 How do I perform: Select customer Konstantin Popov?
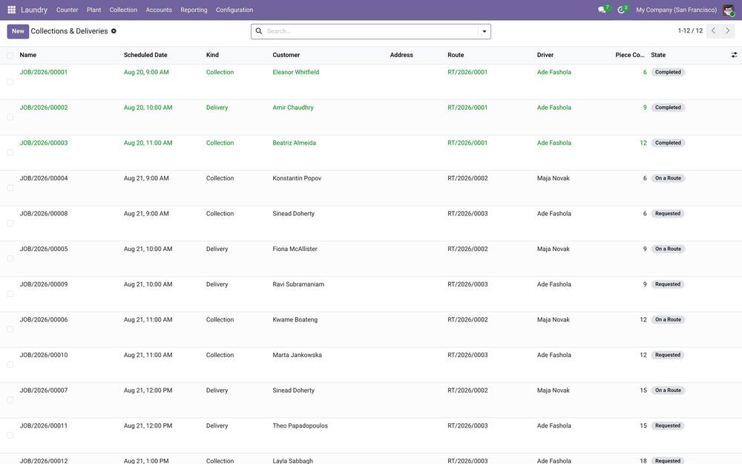[297, 178]
